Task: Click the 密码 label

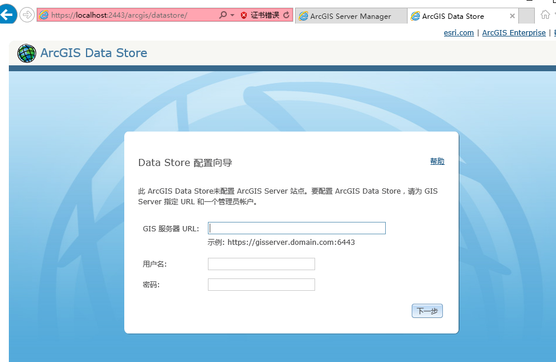Action: coord(151,284)
